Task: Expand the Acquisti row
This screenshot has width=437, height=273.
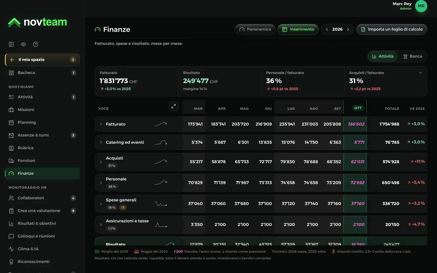Action: tap(101, 162)
